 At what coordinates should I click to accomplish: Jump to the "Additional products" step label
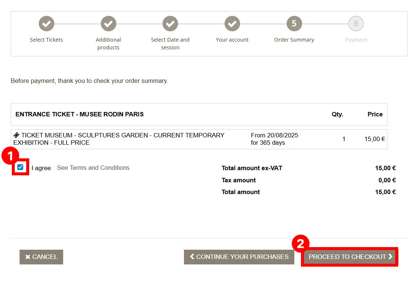click(108, 43)
